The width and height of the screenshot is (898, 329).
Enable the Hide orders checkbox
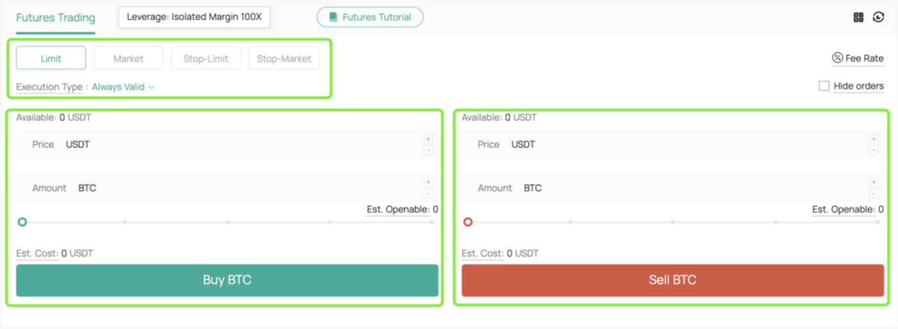pyautogui.click(x=824, y=86)
